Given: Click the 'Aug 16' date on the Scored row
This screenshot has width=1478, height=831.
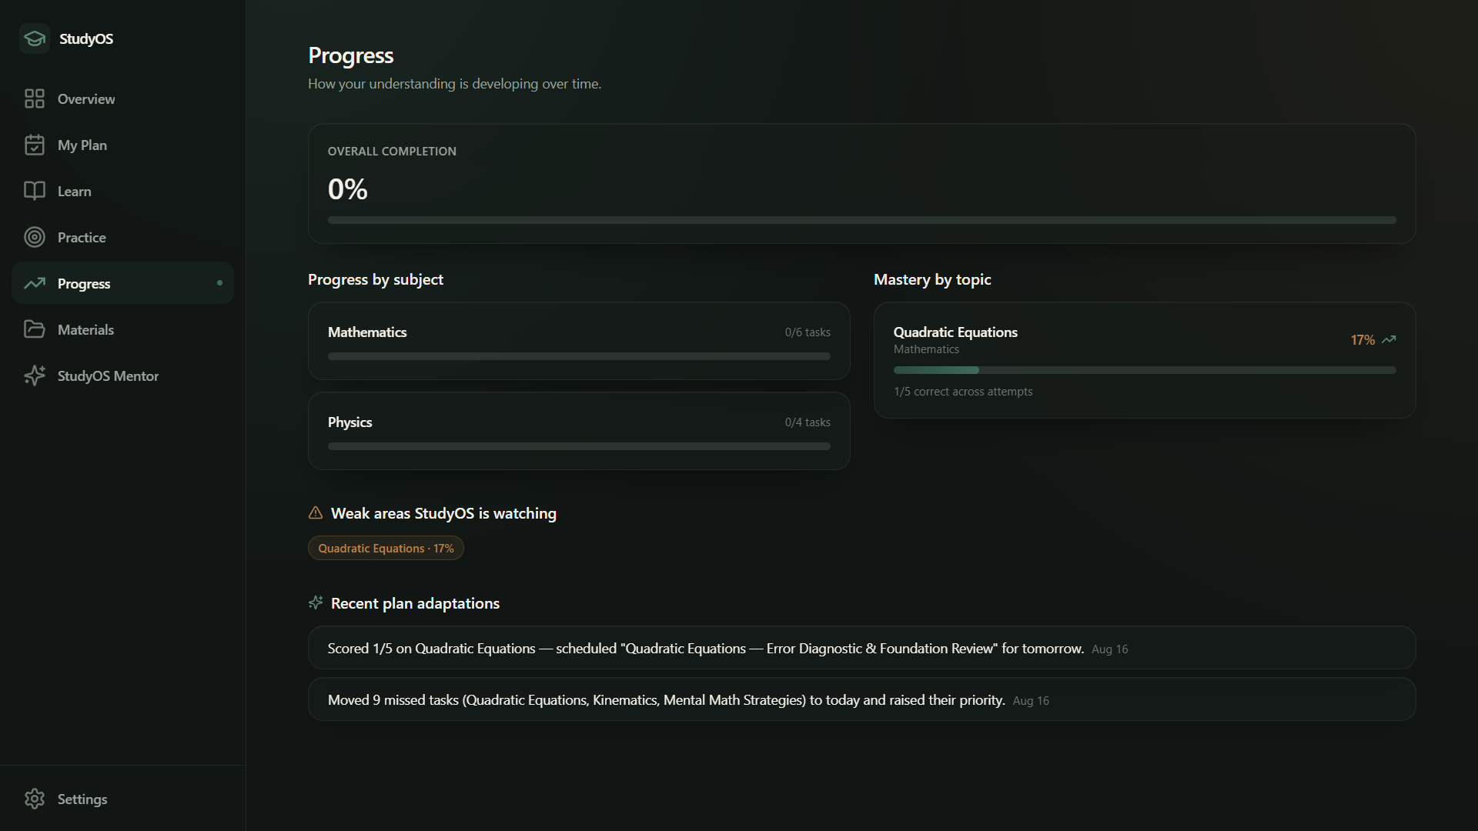Looking at the screenshot, I should pyautogui.click(x=1109, y=649).
